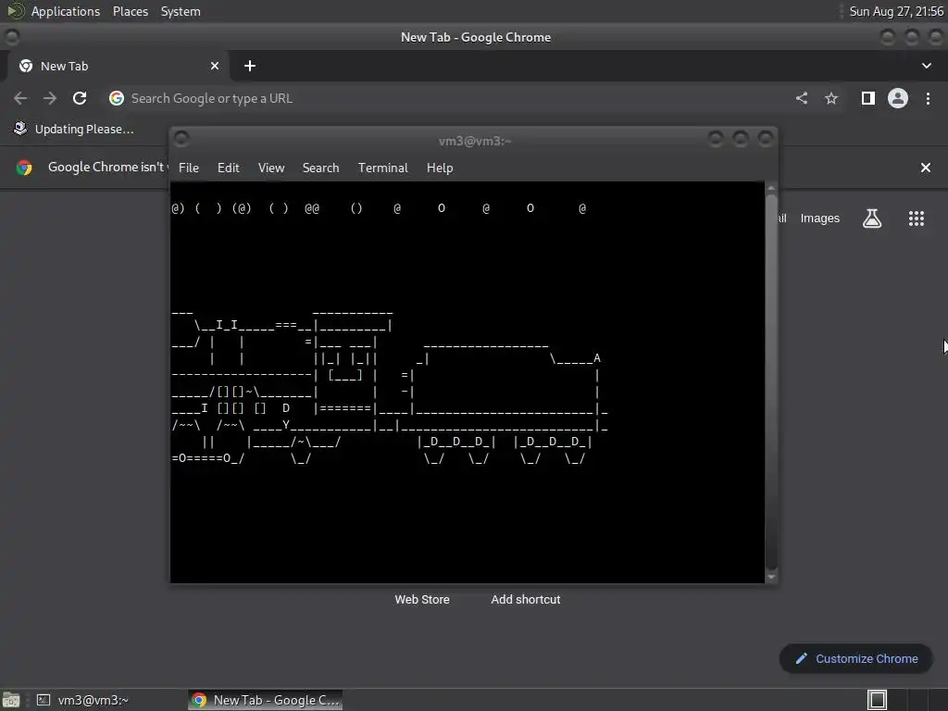Click the Updating Please... bookmark

(73, 129)
